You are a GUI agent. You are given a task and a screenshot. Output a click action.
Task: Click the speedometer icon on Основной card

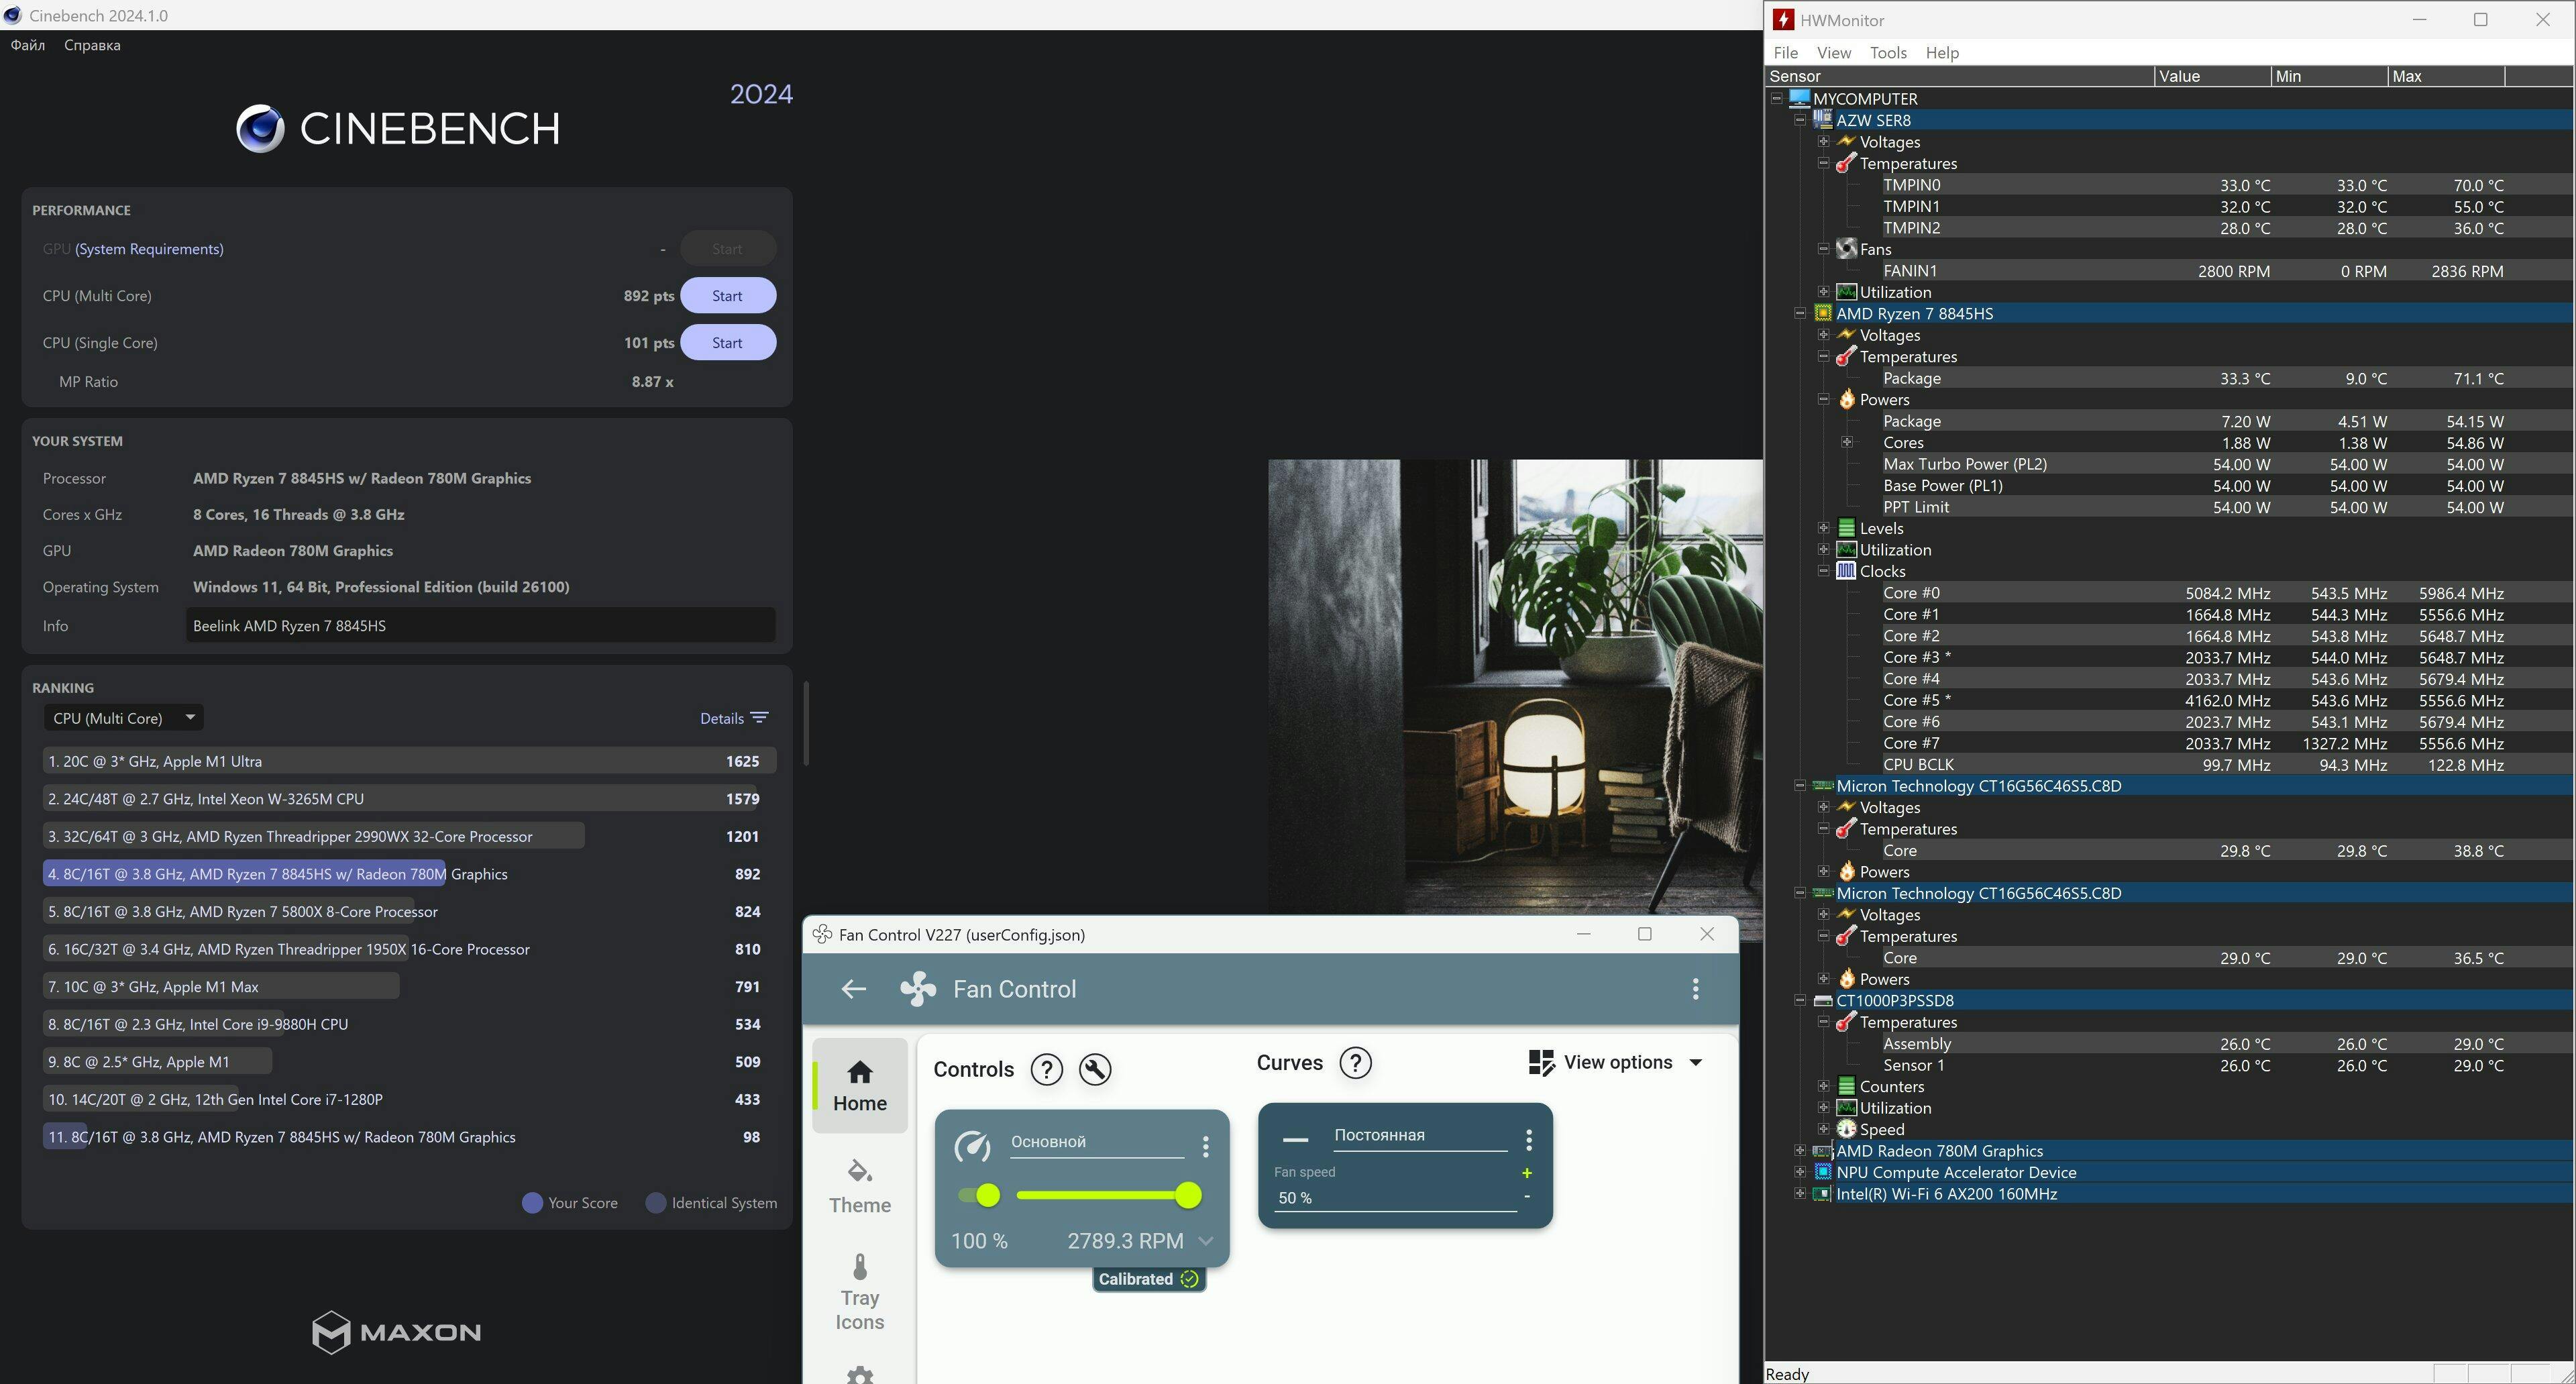pyautogui.click(x=972, y=1146)
